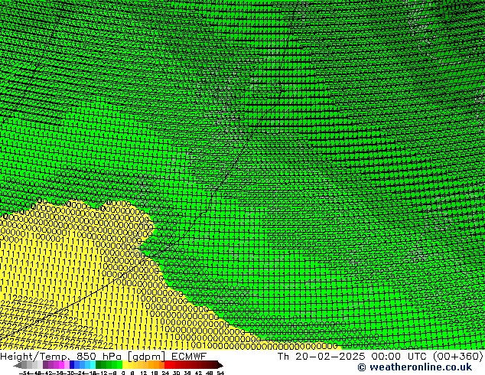Click the bright red legend segment at 24
Screen dimensions: 485x375
pyautogui.click(x=168, y=365)
